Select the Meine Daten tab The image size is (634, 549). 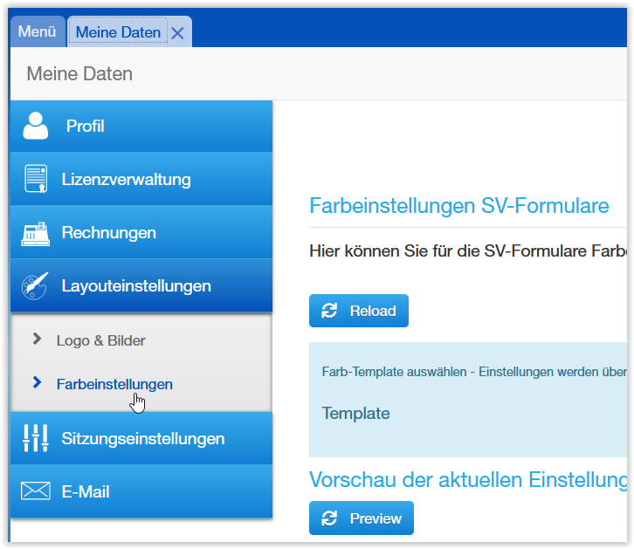click(118, 32)
